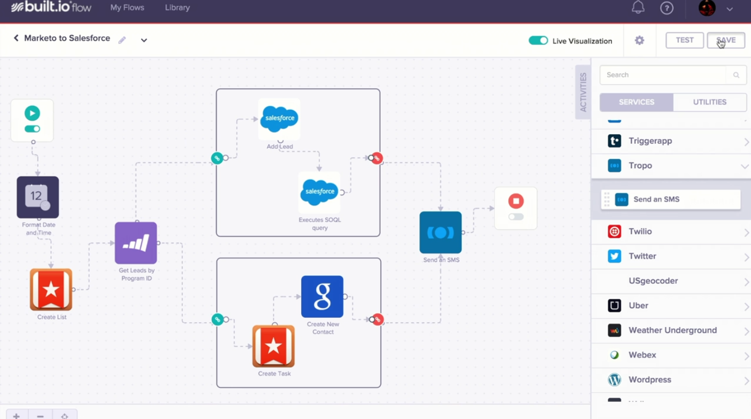Click the Triggerapp service icon
This screenshot has height=419, width=751.
coord(615,141)
